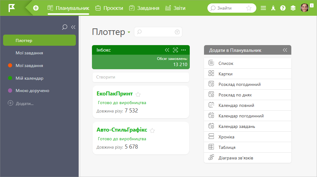Screen dimensions: 317x177
Task: Click the notification badge showing 1
Action: tap(311, 6)
